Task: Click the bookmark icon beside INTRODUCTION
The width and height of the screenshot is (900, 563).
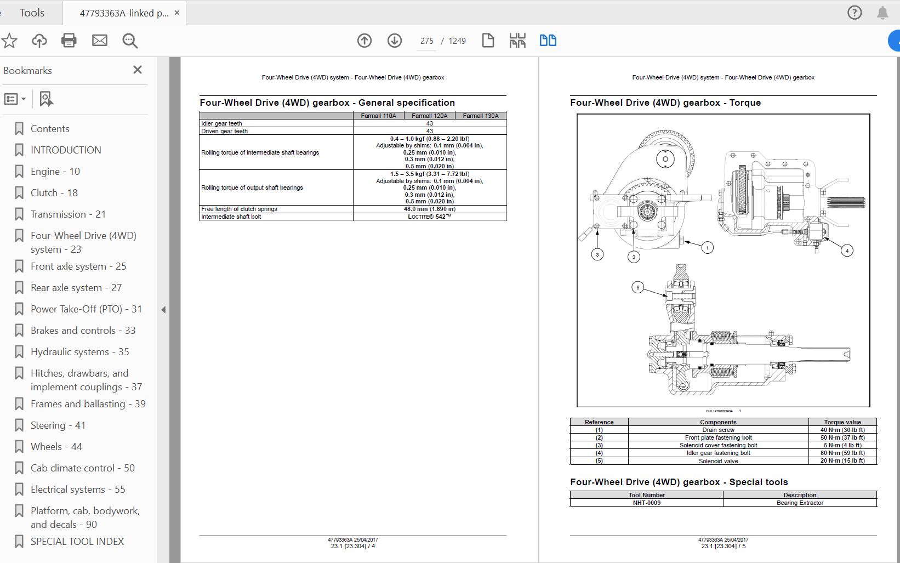Action: [19, 150]
